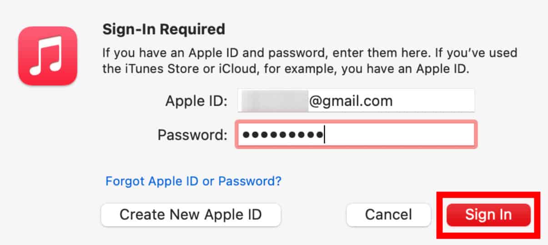Viewport: 548px width, 245px height.
Task: Click empty space right of the Forgot link
Action: [387, 181]
